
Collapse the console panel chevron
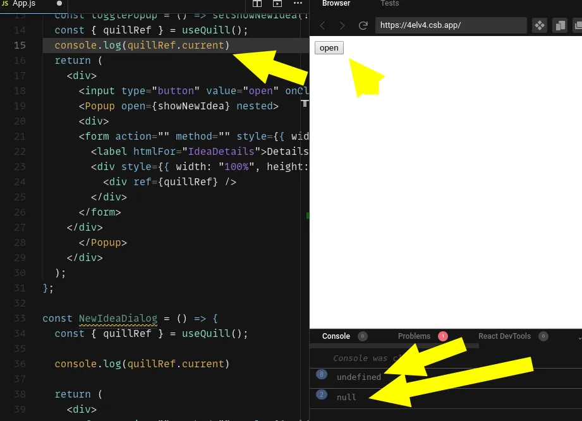tap(579, 338)
